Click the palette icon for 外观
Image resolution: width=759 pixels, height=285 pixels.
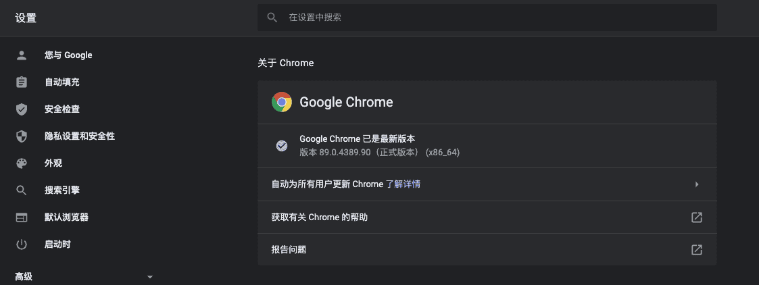(x=22, y=163)
